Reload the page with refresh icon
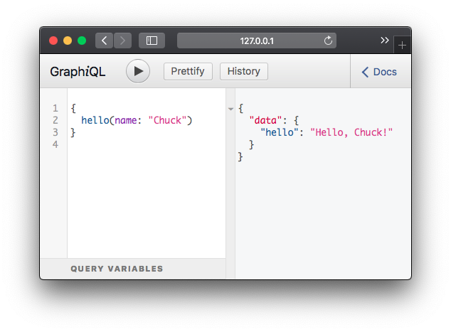 (328, 41)
